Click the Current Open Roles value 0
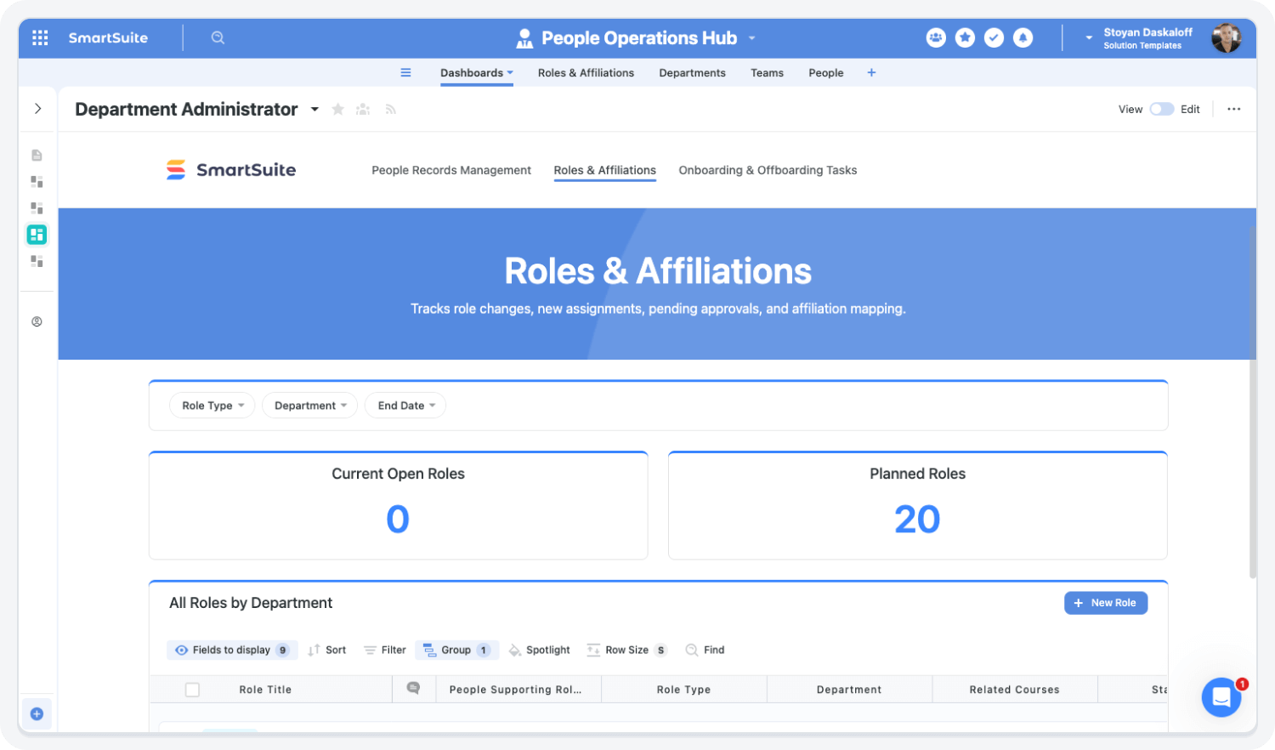The height and width of the screenshot is (750, 1275). click(398, 519)
